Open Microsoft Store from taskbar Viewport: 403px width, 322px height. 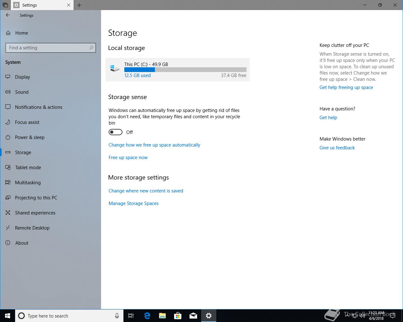pyautogui.click(x=178, y=316)
